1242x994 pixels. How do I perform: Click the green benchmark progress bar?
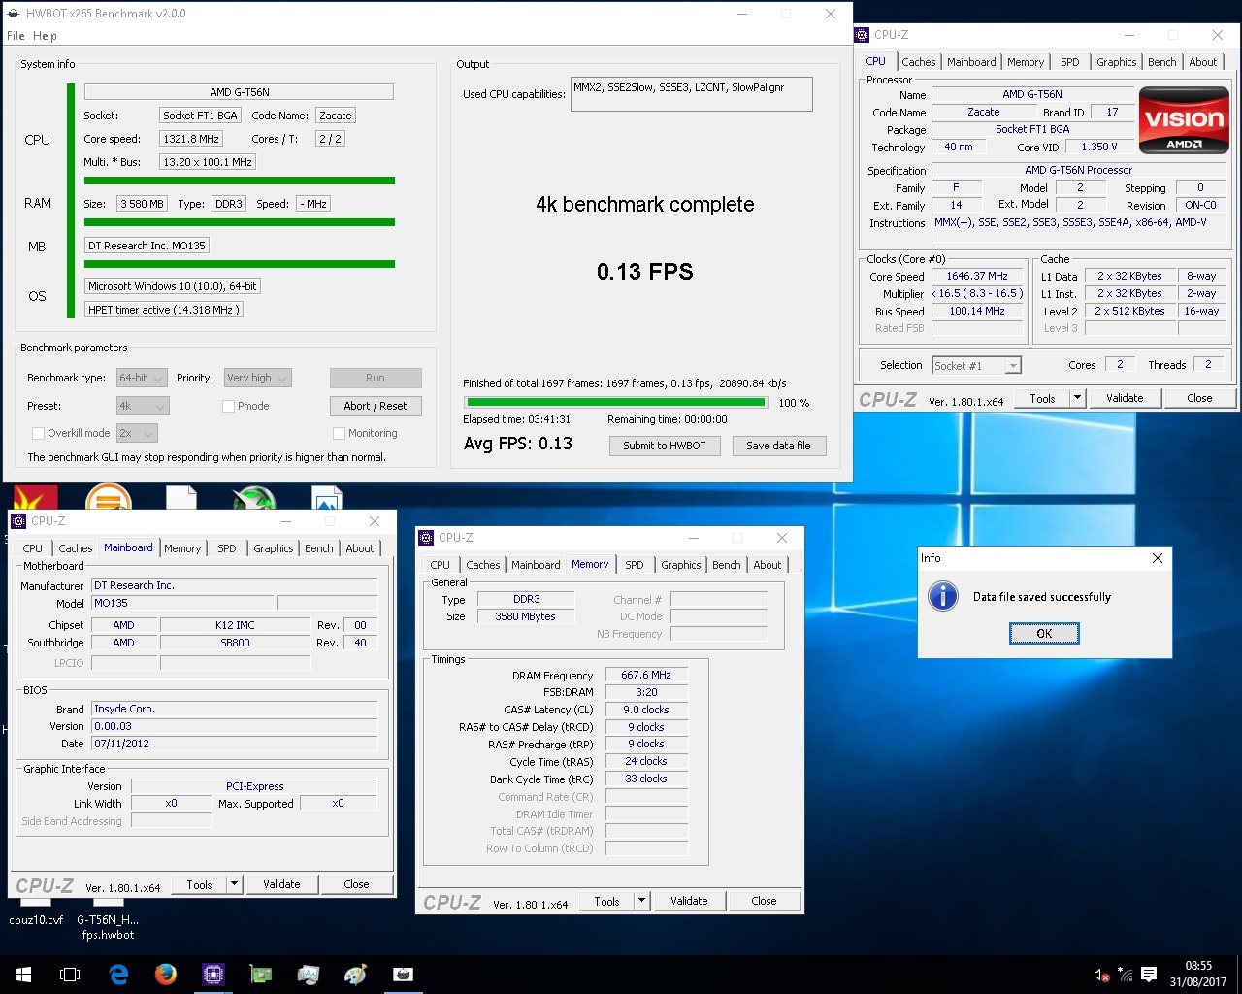616,402
